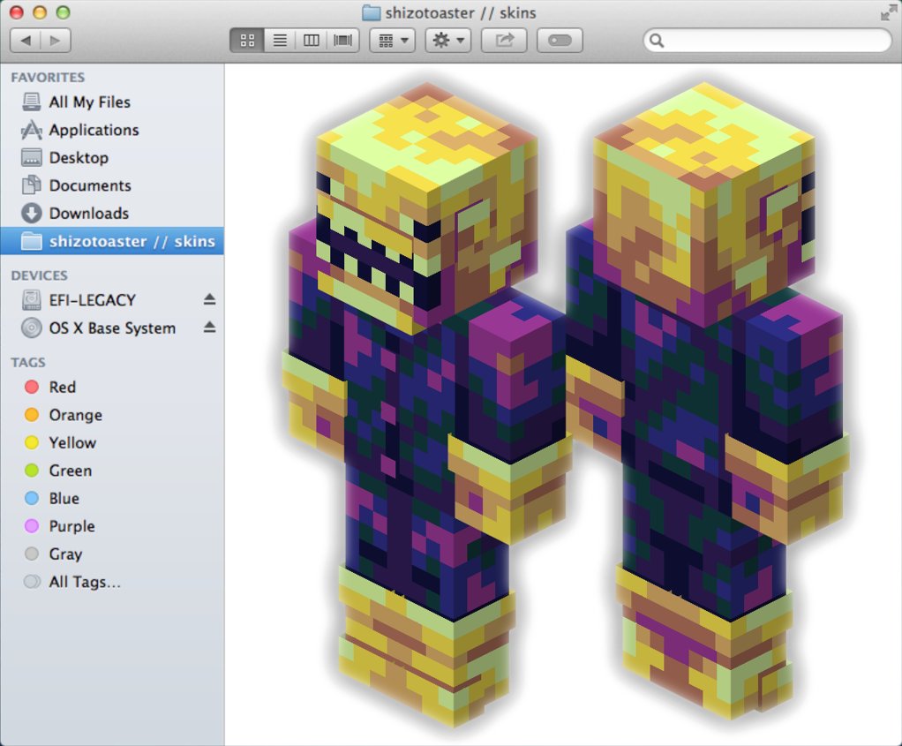Open Desktop from the sidebar

112,157
